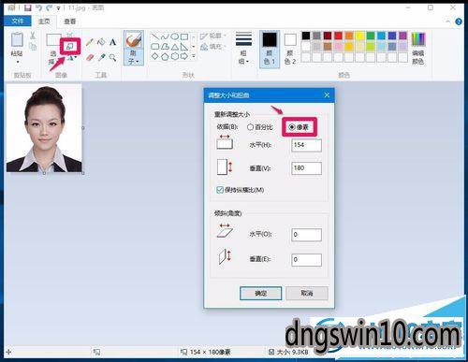
Task: Click the 水平(O) horizontal skew field
Action: tap(306, 235)
